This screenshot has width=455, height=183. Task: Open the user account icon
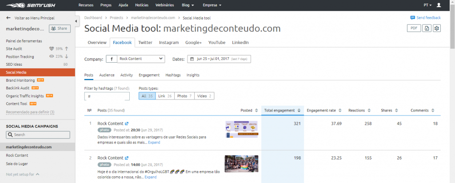point(439,5)
